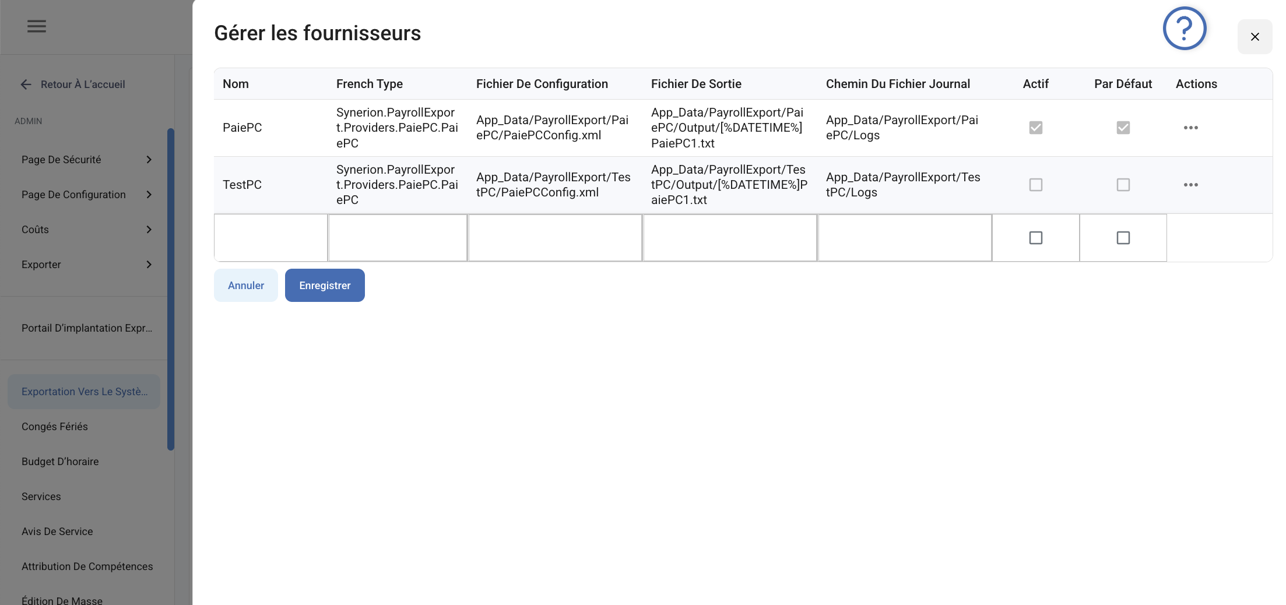This screenshot has width=1286, height=605.
Task: Open actions menu for TestPC row
Action: [1190, 185]
